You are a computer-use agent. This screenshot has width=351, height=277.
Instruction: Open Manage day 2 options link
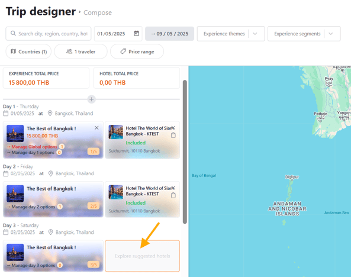(x=31, y=207)
